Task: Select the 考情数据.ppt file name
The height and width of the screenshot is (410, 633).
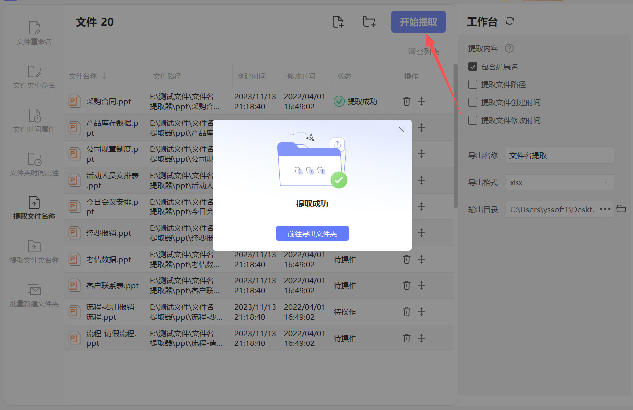Action: 109,259
